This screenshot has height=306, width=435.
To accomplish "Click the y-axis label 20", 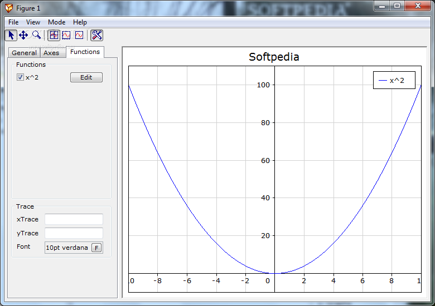I will point(265,236).
